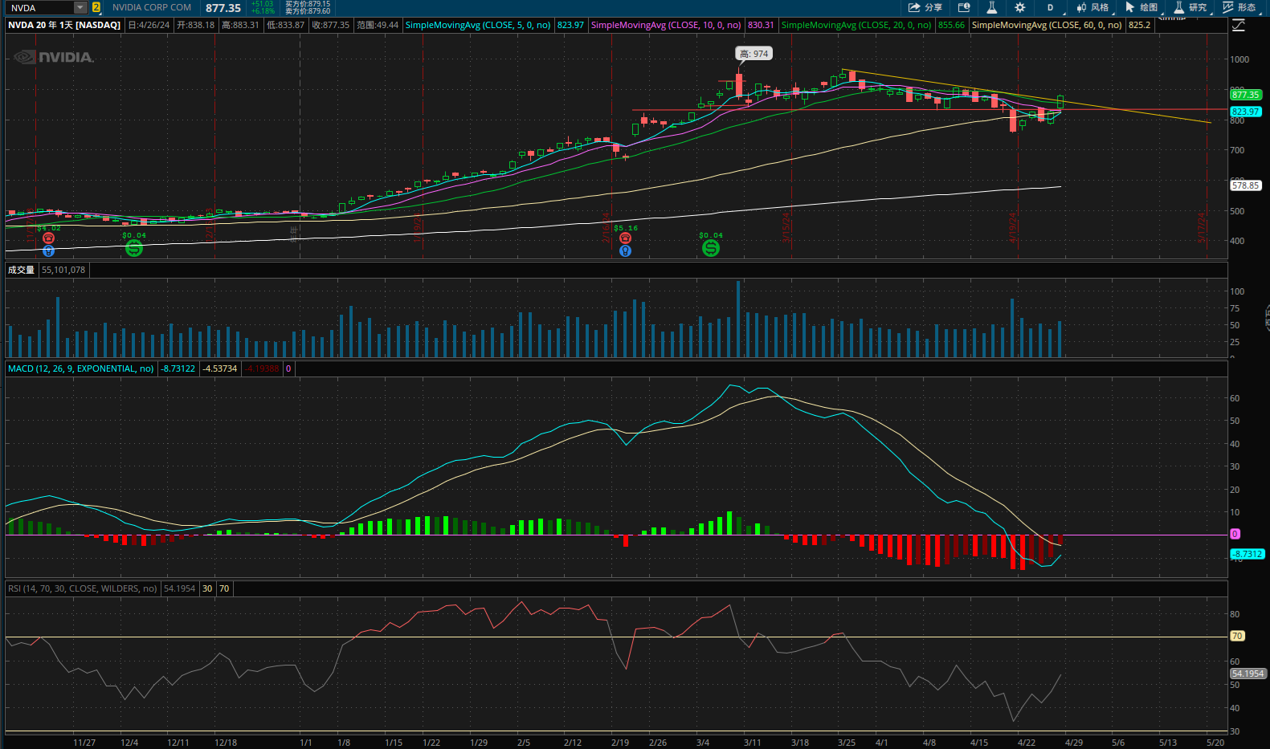Open the Studies (研究) menu
The width and height of the screenshot is (1270, 749).
(x=1190, y=7)
